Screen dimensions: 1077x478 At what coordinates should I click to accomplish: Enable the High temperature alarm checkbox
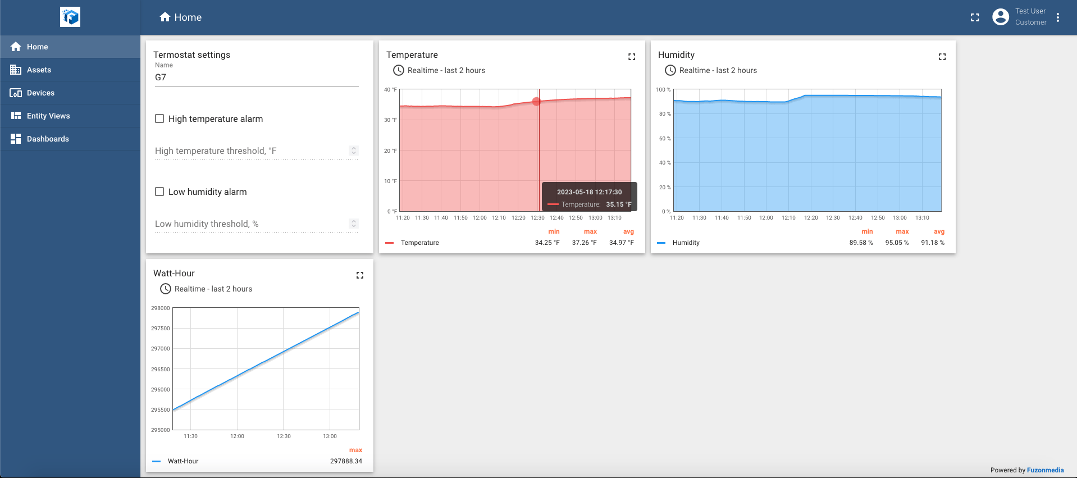coord(159,119)
